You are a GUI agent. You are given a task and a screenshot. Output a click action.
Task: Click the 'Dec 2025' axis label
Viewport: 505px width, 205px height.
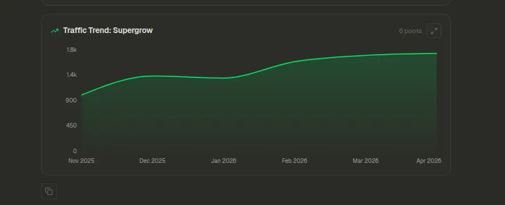pos(153,161)
